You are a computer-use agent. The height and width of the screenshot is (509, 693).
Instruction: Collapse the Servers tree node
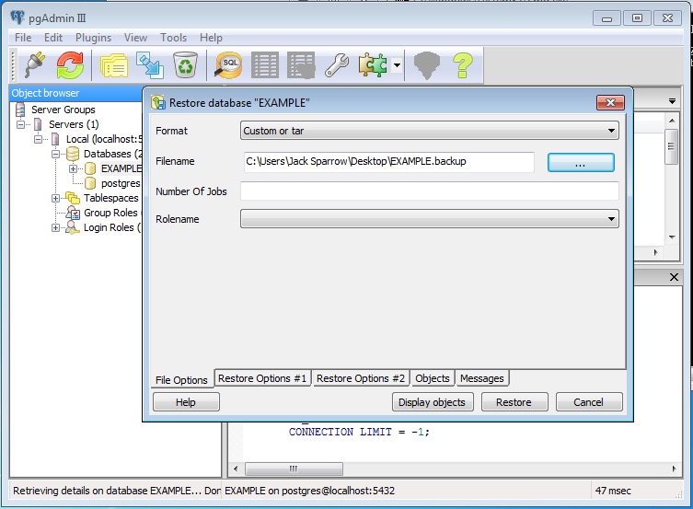(23, 124)
